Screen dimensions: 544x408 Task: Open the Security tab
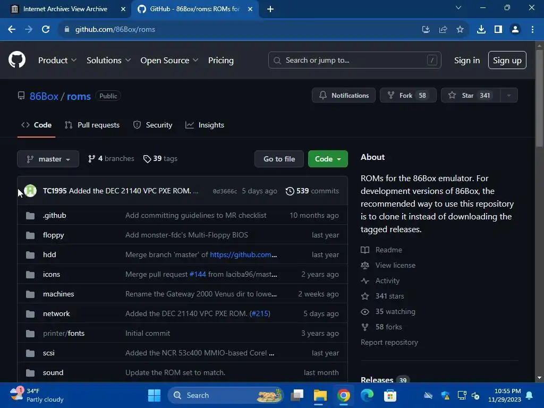point(152,125)
